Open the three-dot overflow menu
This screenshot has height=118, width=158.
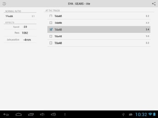point(65,114)
